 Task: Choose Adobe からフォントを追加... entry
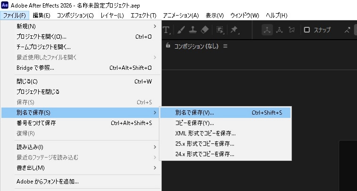pos(81,182)
